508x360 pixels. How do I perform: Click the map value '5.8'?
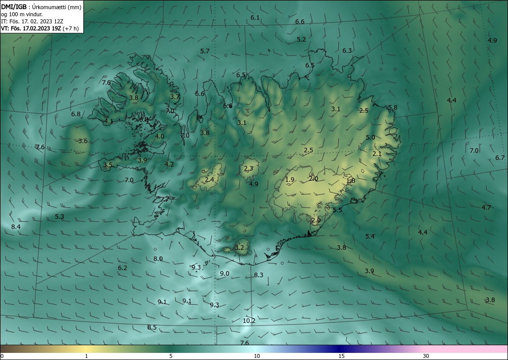[x=393, y=107]
